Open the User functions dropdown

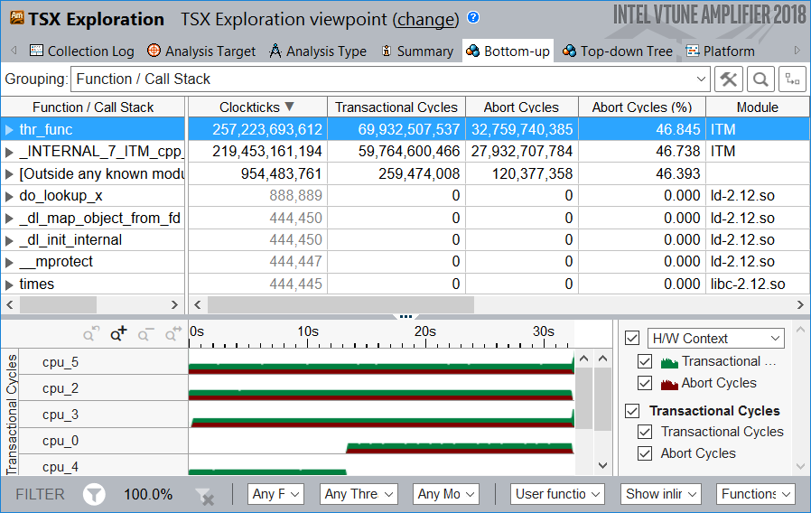click(x=557, y=494)
